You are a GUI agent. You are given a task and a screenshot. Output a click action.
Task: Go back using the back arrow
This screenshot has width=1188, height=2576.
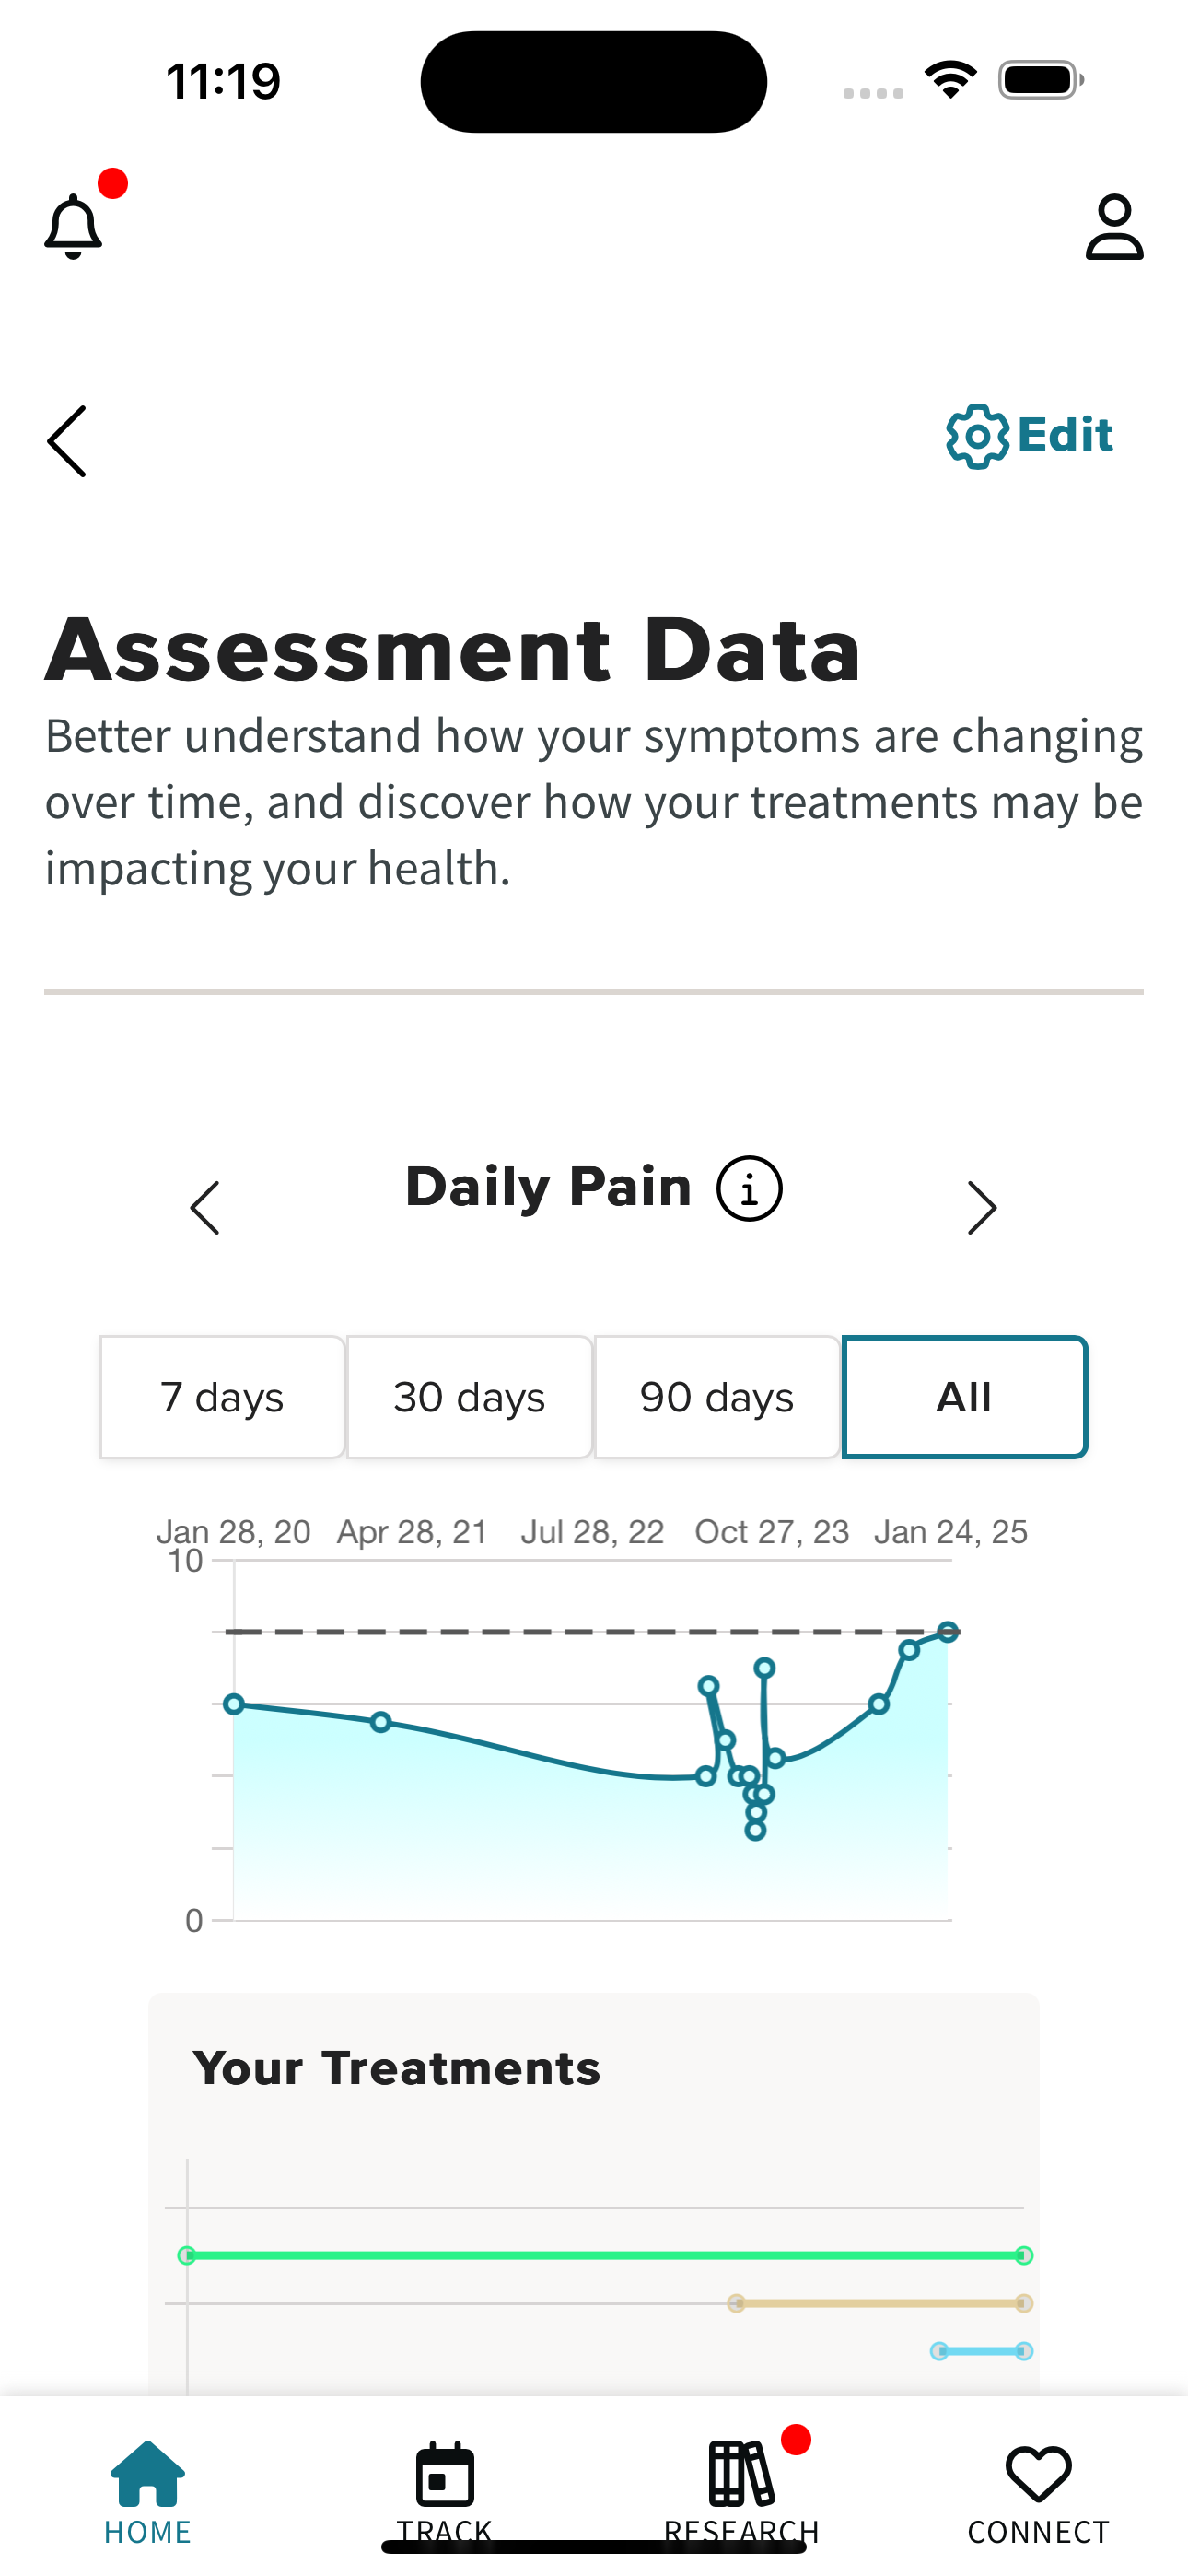point(67,441)
